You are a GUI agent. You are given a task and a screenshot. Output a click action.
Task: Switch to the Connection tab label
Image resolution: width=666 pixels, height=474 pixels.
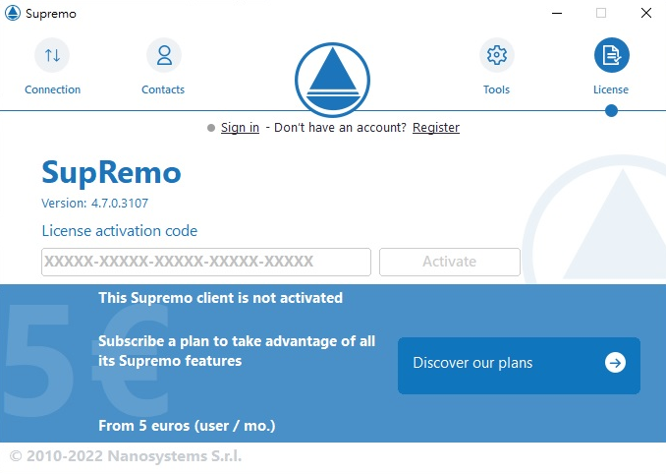[53, 89]
